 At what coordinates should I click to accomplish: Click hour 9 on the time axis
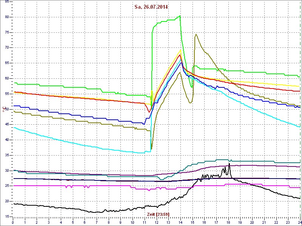click(x=120, y=223)
